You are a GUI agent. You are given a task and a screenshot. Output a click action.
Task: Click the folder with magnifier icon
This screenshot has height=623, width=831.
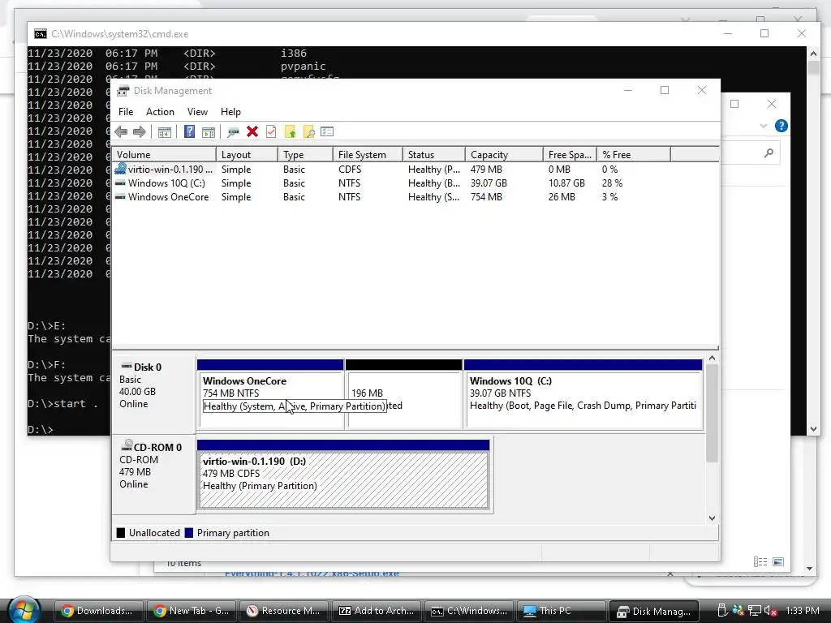(308, 132)
